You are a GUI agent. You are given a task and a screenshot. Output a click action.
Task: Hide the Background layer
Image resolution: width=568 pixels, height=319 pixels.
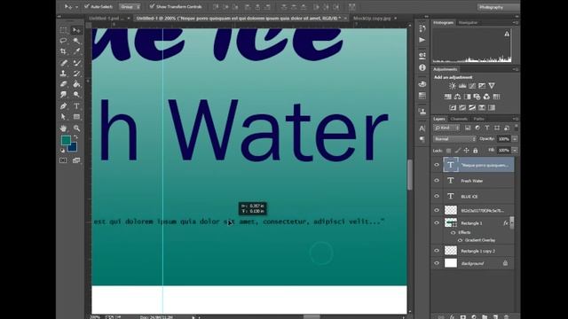[x=437, y=263]
